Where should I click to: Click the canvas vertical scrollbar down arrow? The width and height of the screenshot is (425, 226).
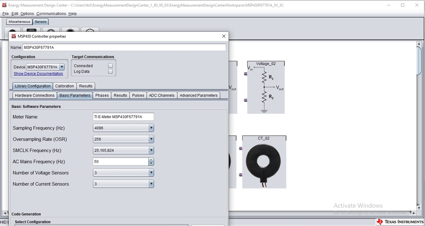pos(419,207)
